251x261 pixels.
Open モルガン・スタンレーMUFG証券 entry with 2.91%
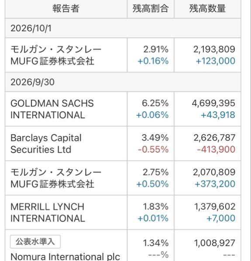click(x=56, y=55)
